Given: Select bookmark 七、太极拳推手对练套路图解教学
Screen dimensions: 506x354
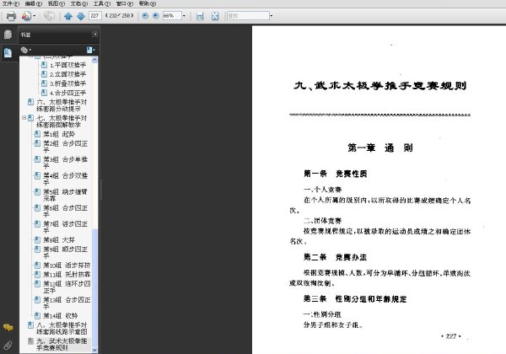Looking at the screenshot, I should point(62,121).
